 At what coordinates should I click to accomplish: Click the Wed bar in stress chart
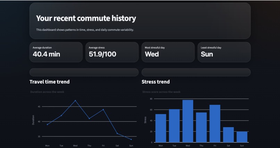(188, 121)
